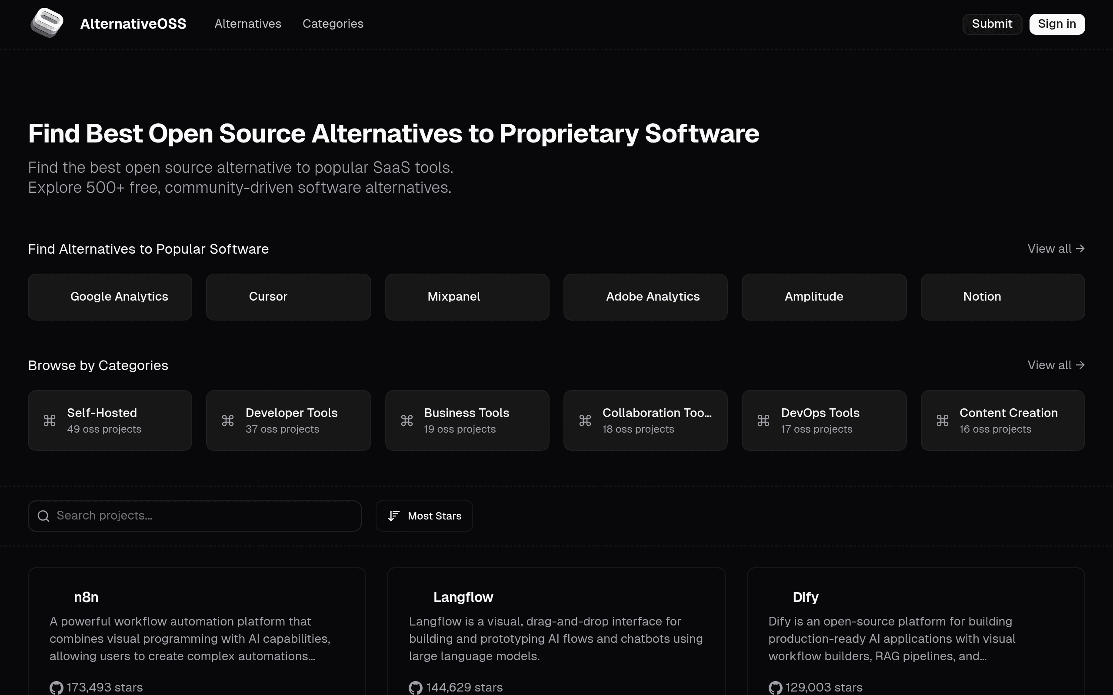View all categories link

tap(1056, 365)
